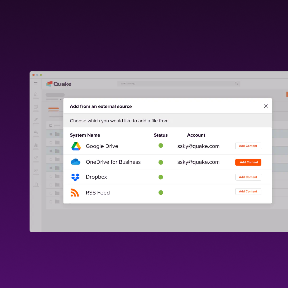Open the bar chart analytics icon
Viewport: 288px width, 288px height.
tap(36, 145)
